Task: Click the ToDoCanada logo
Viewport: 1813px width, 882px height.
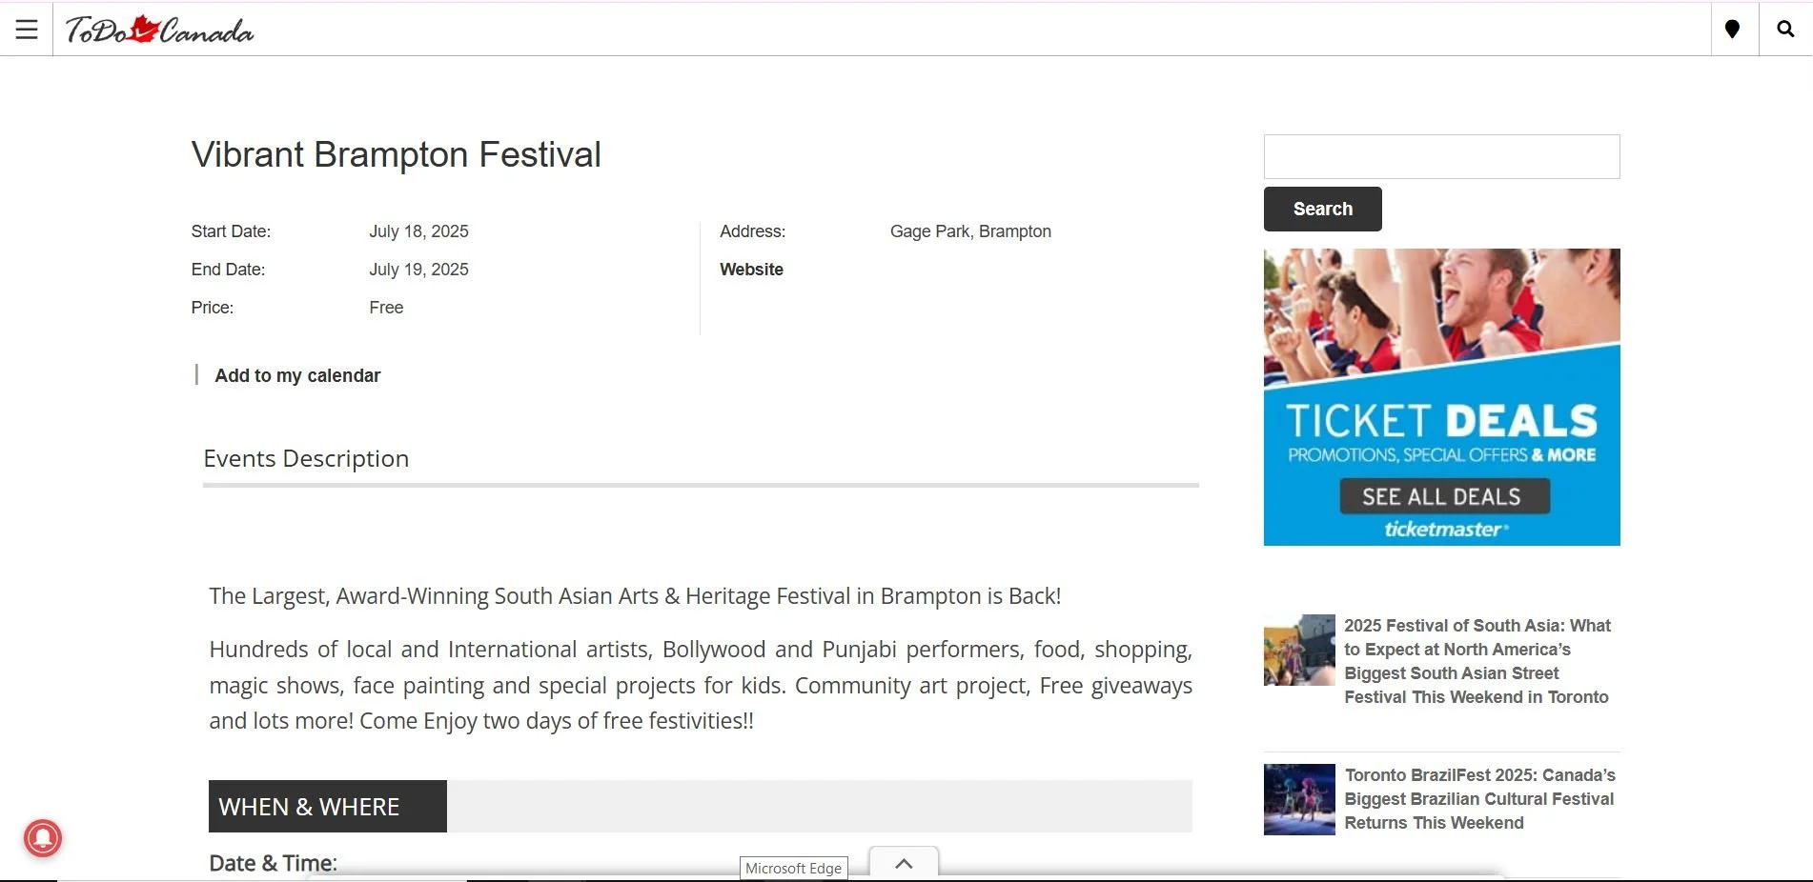Action: tap(159, 30)
